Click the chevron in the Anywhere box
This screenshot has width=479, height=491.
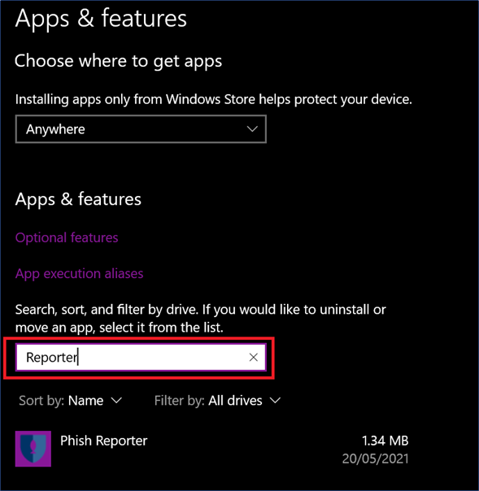click(x=252, y=129)
